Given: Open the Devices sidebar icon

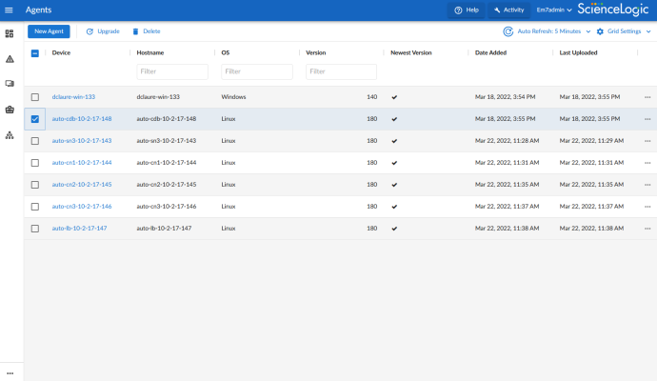Looking at the screenshot, I should (x=10, y=84).
